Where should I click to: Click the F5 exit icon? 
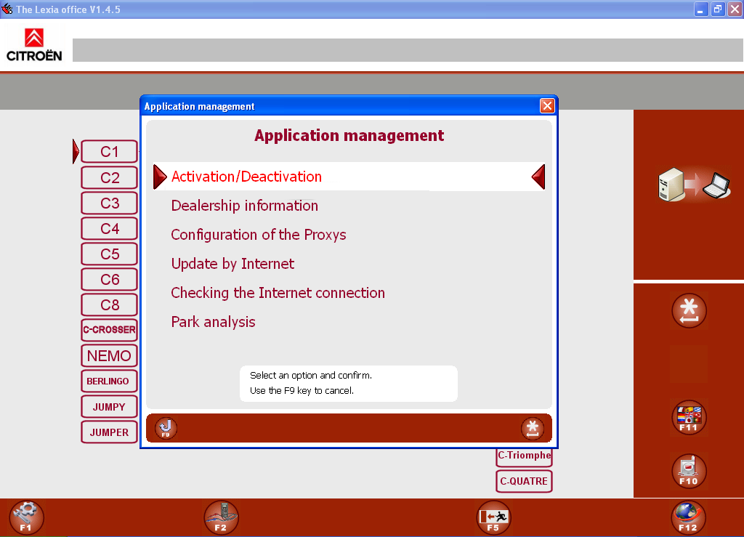tap(493, 517)
